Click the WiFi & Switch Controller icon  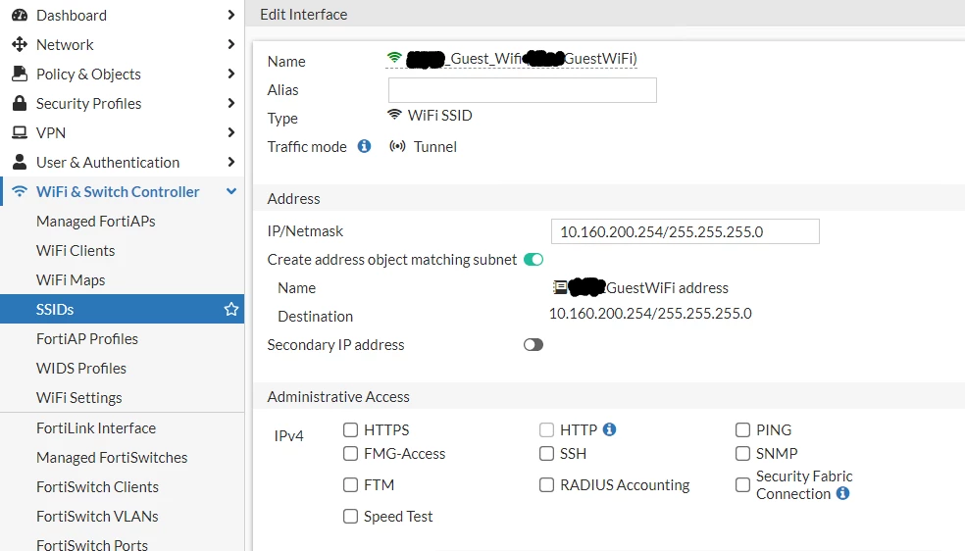[20, 191]
